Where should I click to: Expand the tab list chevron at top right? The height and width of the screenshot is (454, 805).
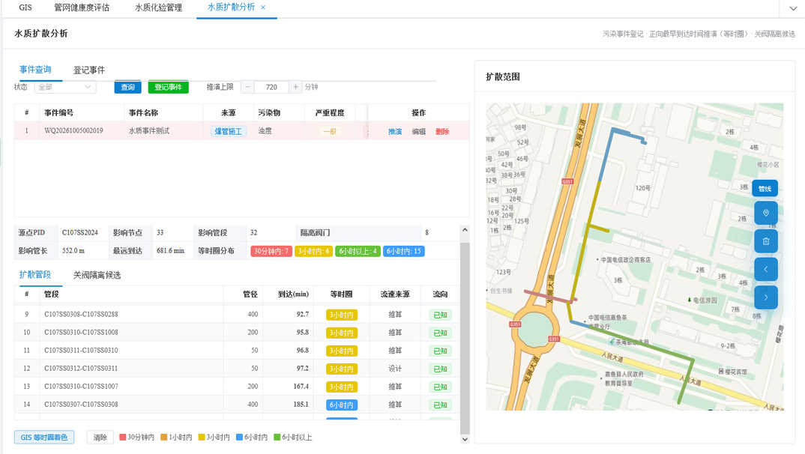point(793,8)
